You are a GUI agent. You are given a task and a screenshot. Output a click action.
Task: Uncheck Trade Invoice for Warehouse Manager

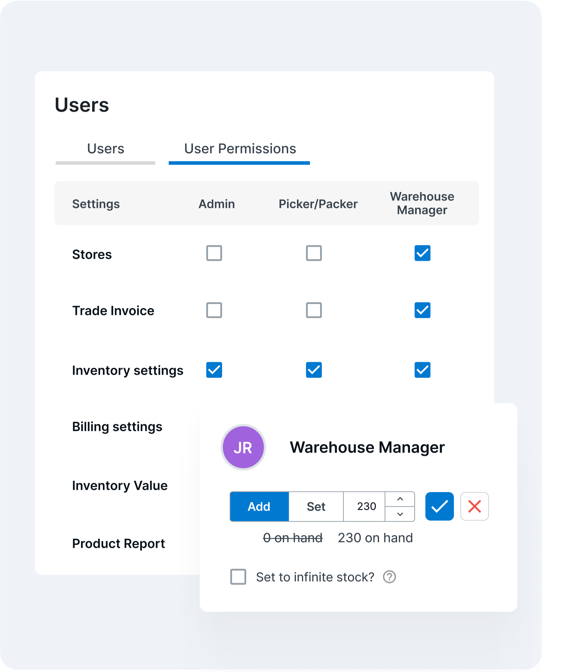pos(422,310)
